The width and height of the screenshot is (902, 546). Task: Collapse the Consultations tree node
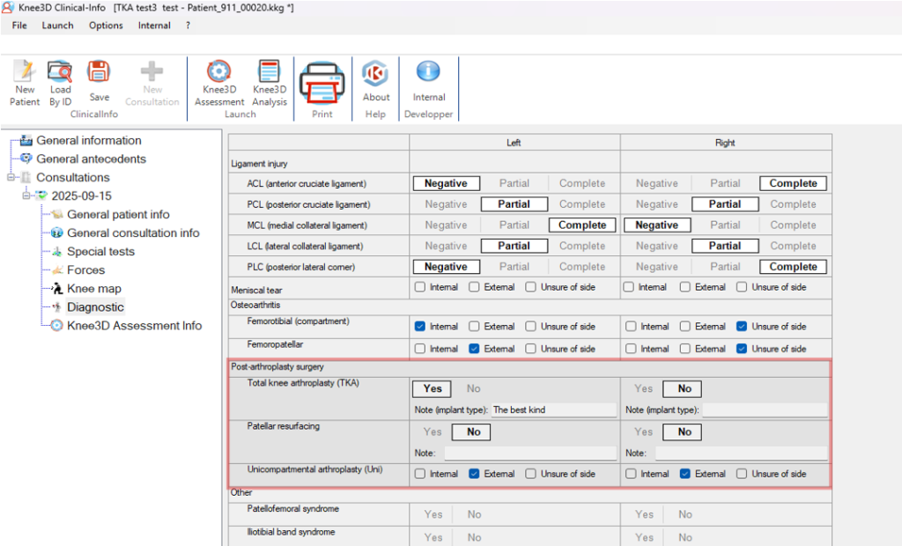pyautogui.click(x=11, y=178)
